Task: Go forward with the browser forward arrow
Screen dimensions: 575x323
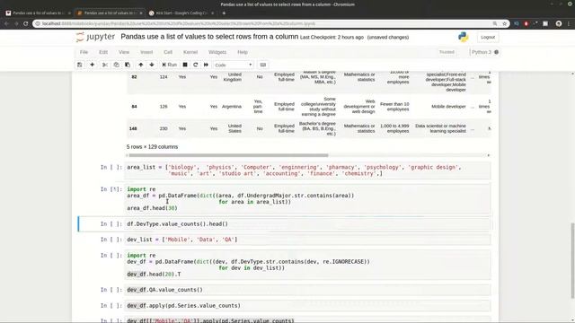Action: coord(16,23)
